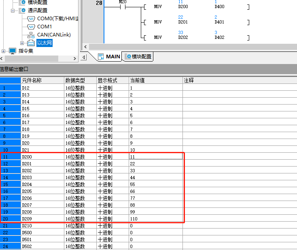Viewport: 297px width, 250px height.
Task: Click the 模块配置 tab gear icon
Action: pyautogui.click(x=128, y=57)
